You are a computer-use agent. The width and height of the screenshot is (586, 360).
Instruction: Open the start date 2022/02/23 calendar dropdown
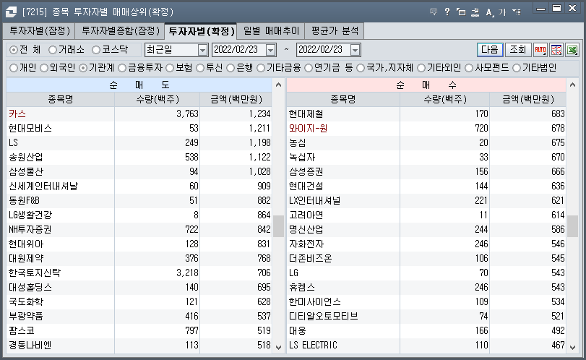[x=270, y=50]
